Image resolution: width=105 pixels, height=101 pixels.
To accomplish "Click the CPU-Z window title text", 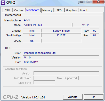I will coord(11,3).
